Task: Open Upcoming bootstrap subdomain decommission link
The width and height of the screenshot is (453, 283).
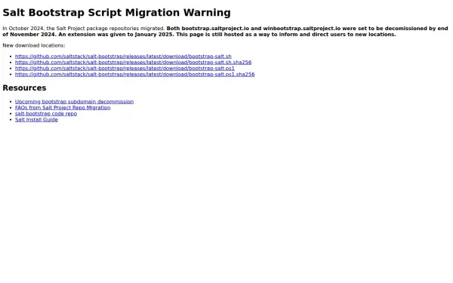Action: click(x=74, y=102)
